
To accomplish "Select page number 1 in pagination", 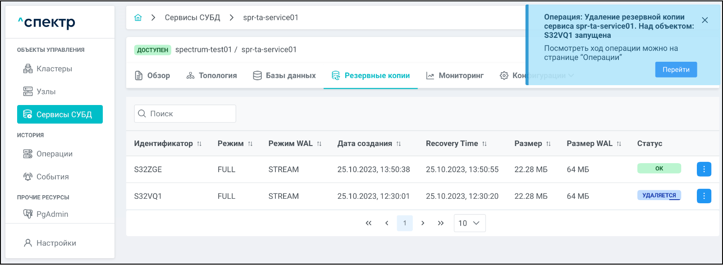I will (405, 223).
